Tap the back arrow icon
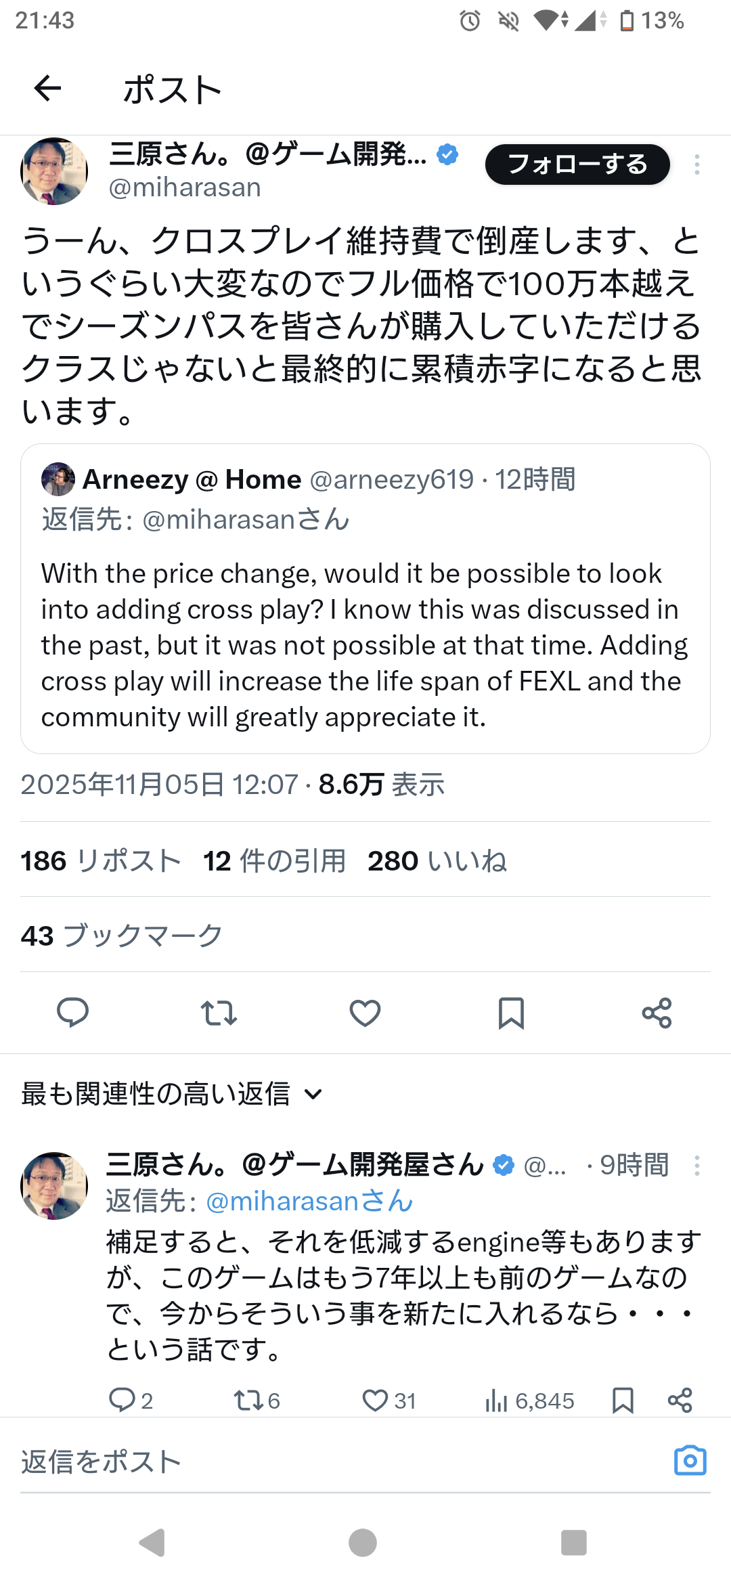Screen dimensions: 731x1584 tap(47, 88)
